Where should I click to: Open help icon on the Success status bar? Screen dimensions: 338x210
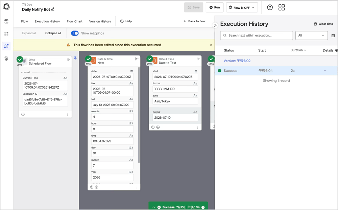(x=203, y=207)
